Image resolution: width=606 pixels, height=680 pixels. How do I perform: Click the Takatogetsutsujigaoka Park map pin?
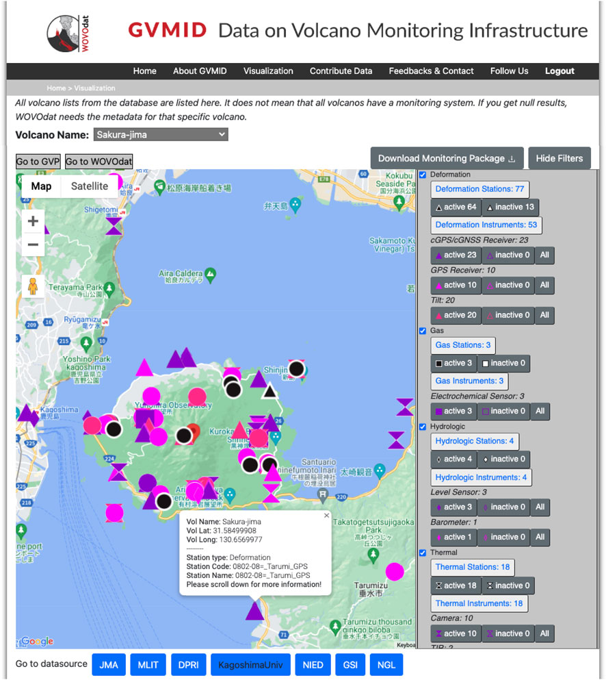click(x=373, y=555)
